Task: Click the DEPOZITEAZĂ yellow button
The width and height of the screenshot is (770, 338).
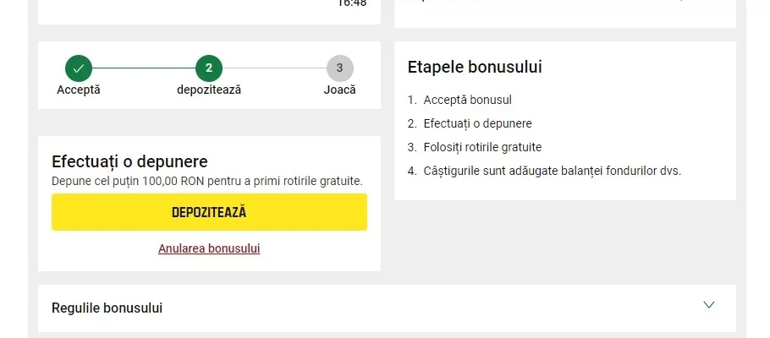Action: point(209,212)
